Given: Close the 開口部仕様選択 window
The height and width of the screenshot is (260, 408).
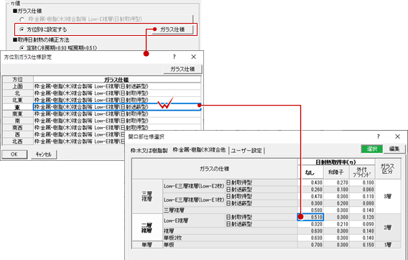Looking at the screenshot, I should click(x=398, y=136).
